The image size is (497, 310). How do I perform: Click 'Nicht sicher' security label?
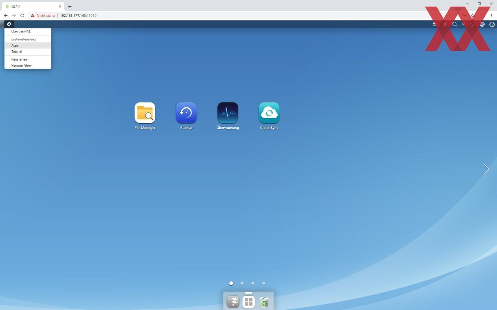[x=46, y=16]
